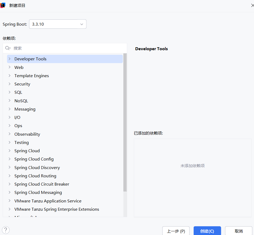Select the Spring Cloud Routing row

click(x=65, y=176)
